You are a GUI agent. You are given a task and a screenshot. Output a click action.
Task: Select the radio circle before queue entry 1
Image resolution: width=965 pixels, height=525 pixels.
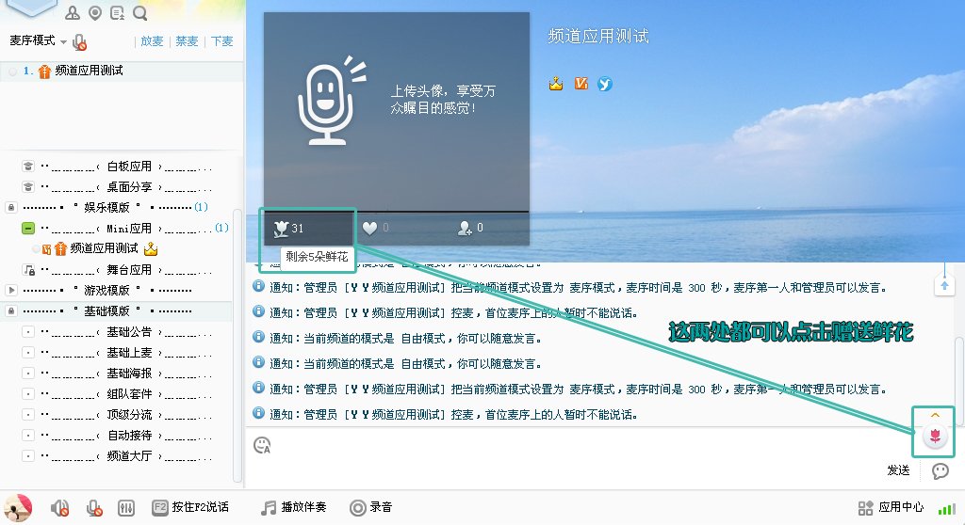pyautogui.click(x=12, y=72)
